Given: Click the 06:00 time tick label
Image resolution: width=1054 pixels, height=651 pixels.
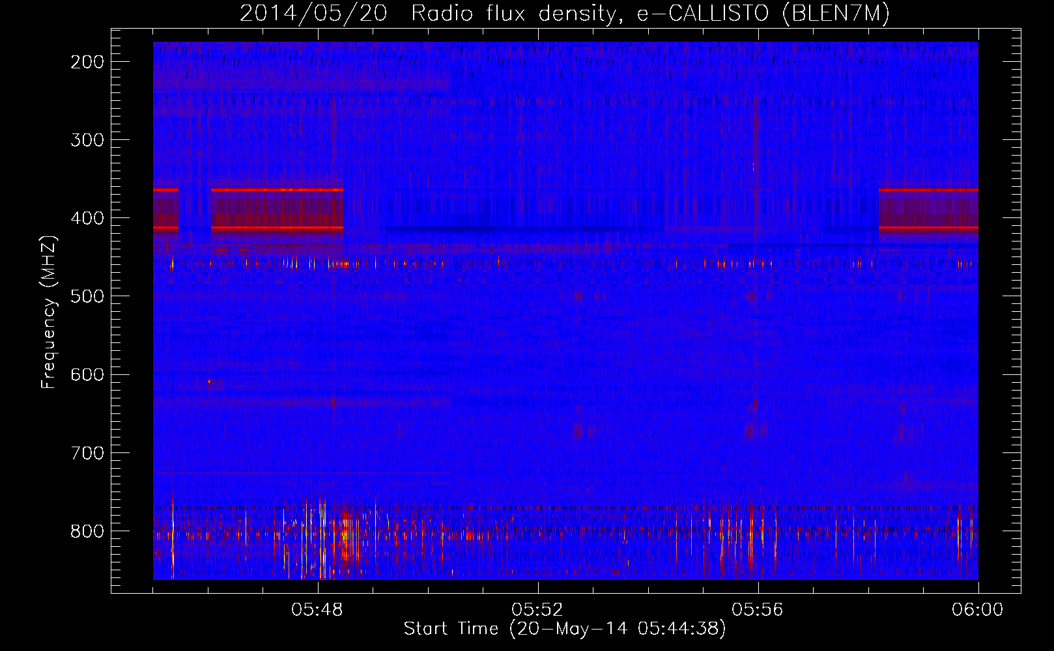Looking at the screenshot, I should tap(978, 610).
